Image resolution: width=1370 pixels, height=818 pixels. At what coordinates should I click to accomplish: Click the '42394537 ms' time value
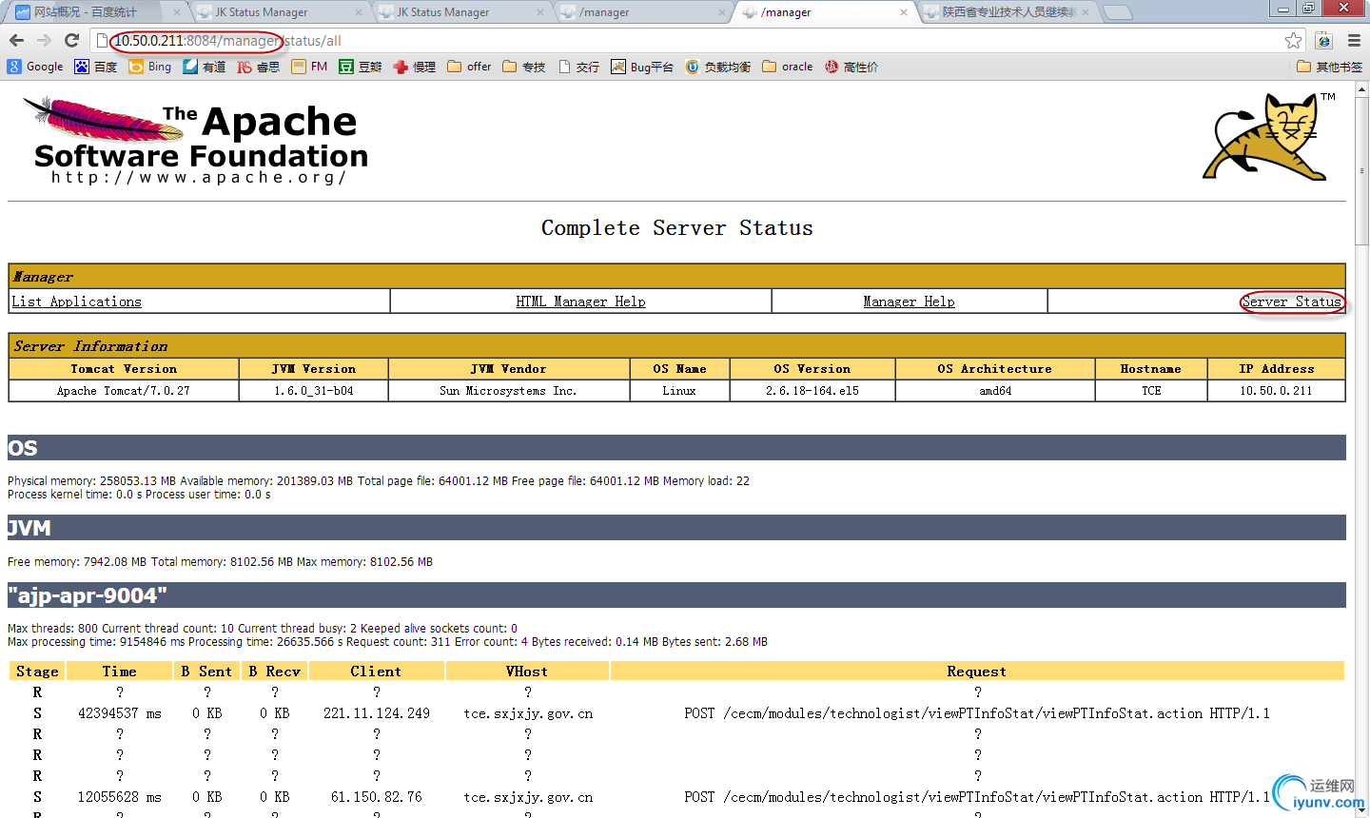click(x=120, y=713)
